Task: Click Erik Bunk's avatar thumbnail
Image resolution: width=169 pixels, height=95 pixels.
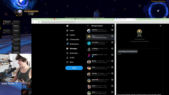Action: coord(89,31)
